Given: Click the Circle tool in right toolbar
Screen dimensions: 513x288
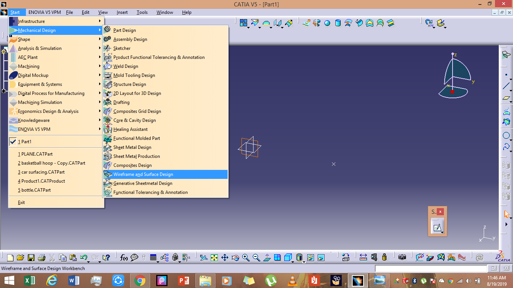Looking at the screenshot, I should [506, 135].
